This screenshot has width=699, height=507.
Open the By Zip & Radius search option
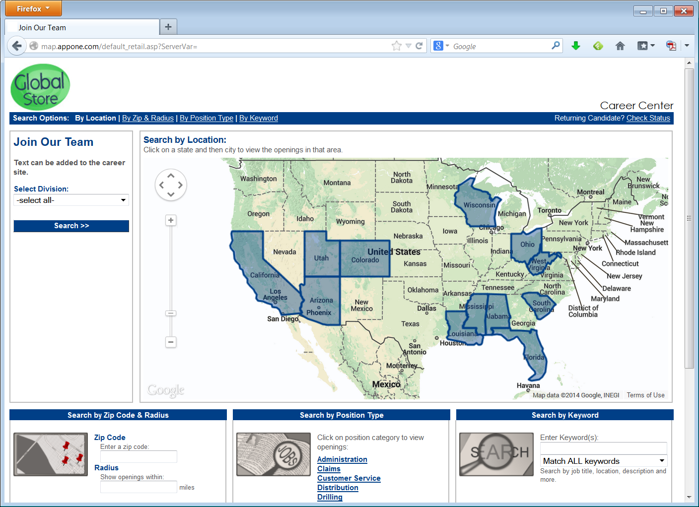pyautogui.click(x=148, y=118)
